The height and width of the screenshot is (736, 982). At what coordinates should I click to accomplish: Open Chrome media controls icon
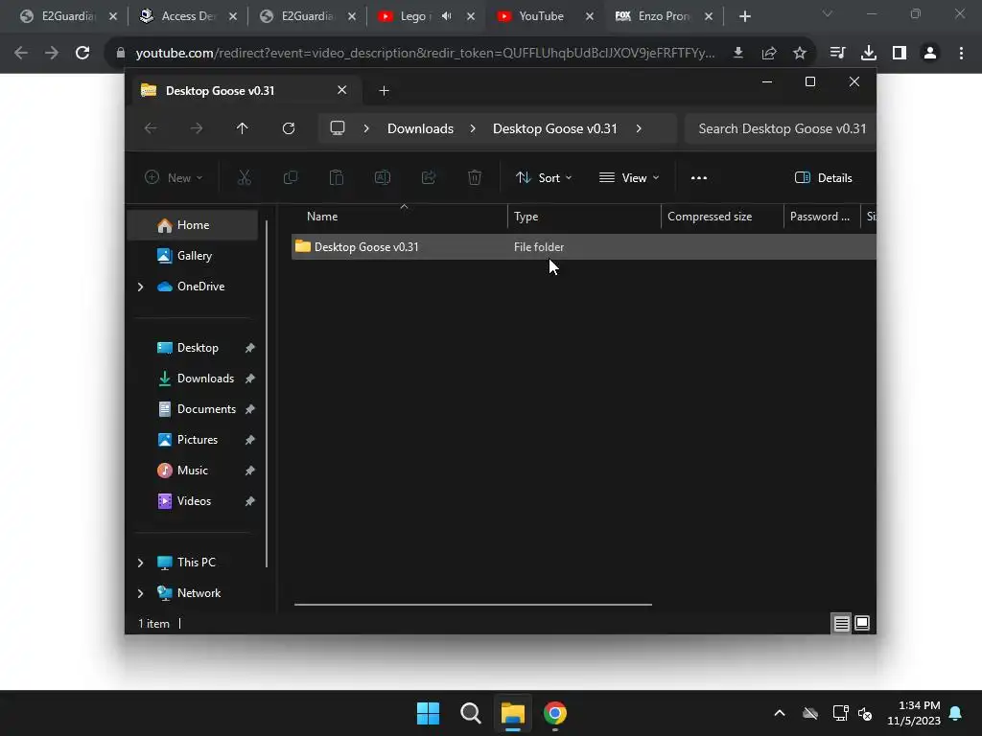[x=838, y=53]
